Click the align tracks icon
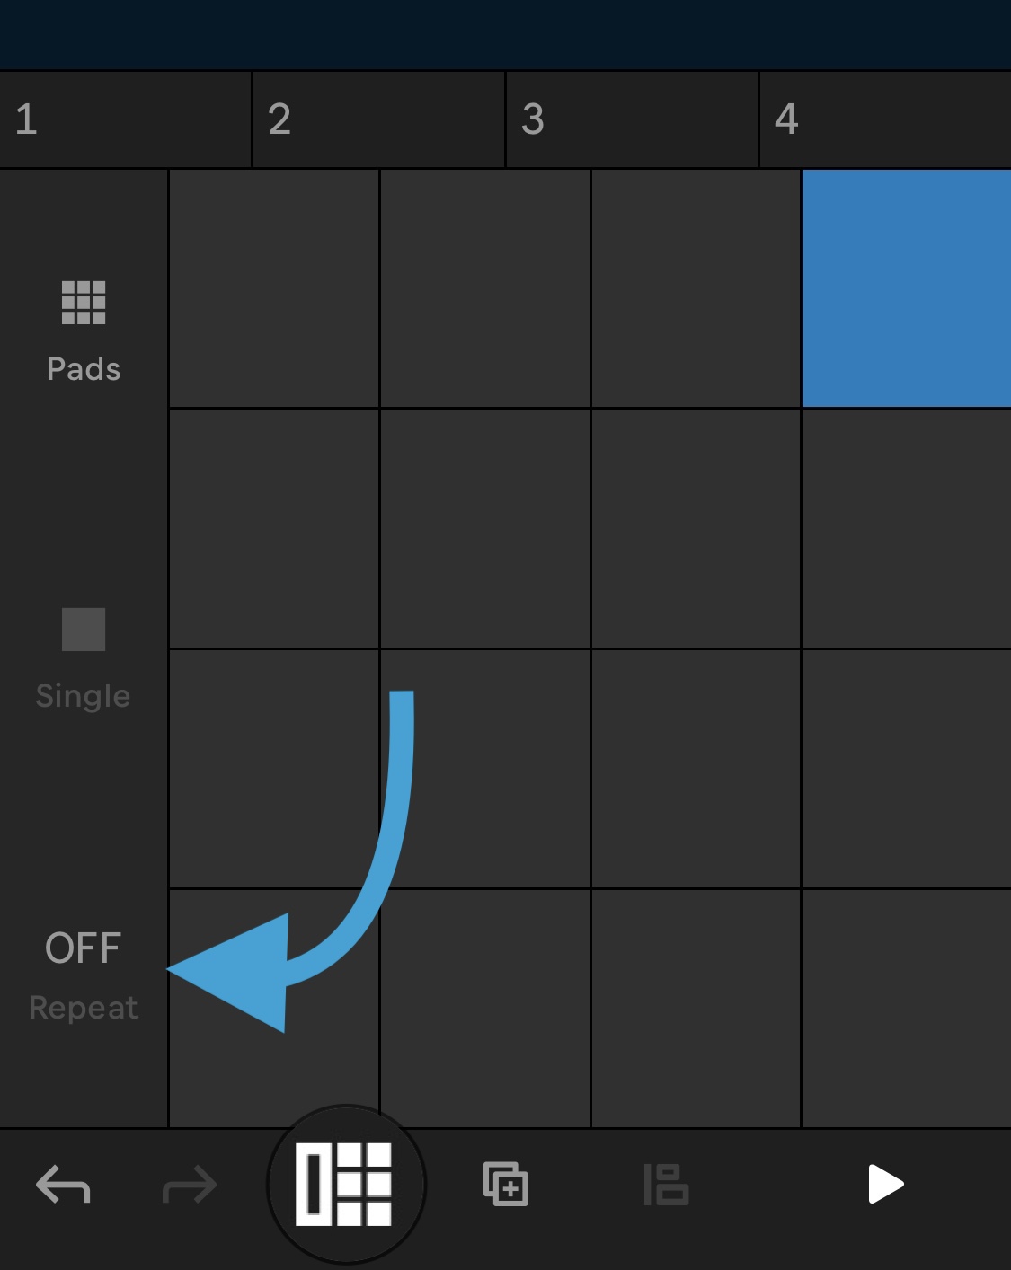The height and width of the screenshot is (1270, 1011). pos(666,1185)
